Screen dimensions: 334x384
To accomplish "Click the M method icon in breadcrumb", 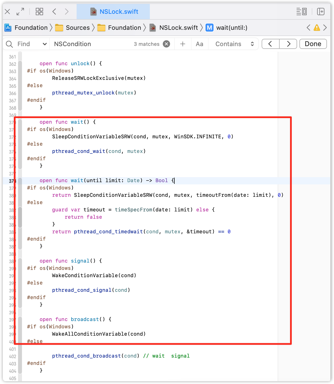I will [210, 28].
